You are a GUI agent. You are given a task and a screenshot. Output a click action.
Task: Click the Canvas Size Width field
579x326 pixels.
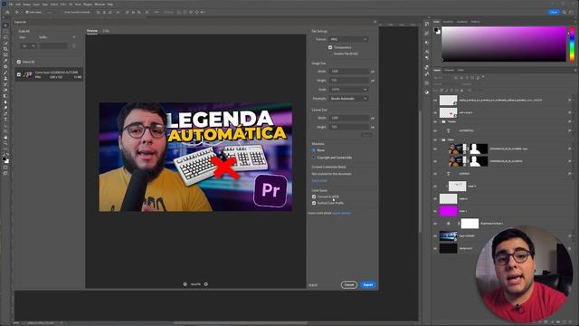point(349,118)
